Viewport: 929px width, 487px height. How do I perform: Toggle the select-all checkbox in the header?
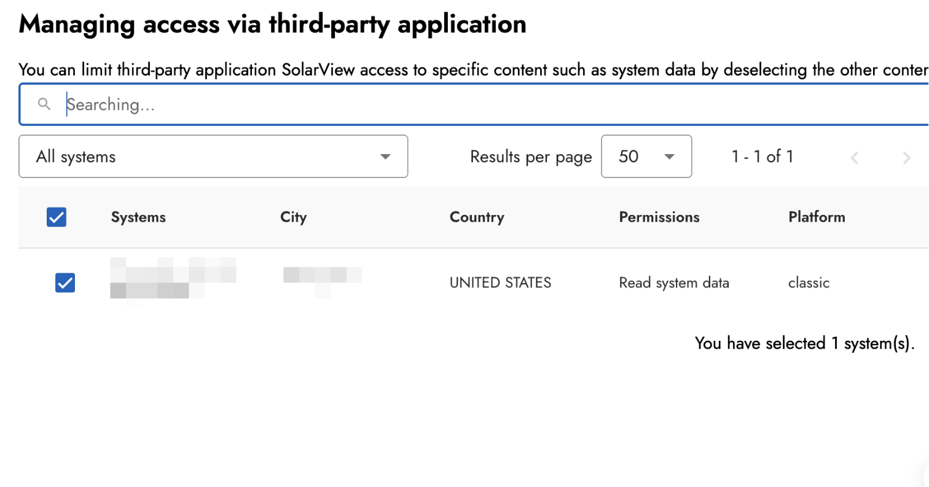coord(57,217)
